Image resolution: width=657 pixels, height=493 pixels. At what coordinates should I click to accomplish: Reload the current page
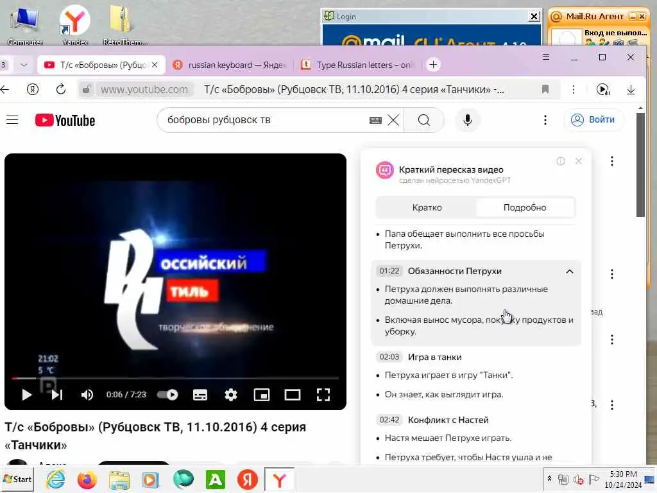pyautogui.click(x=61, y=89)
